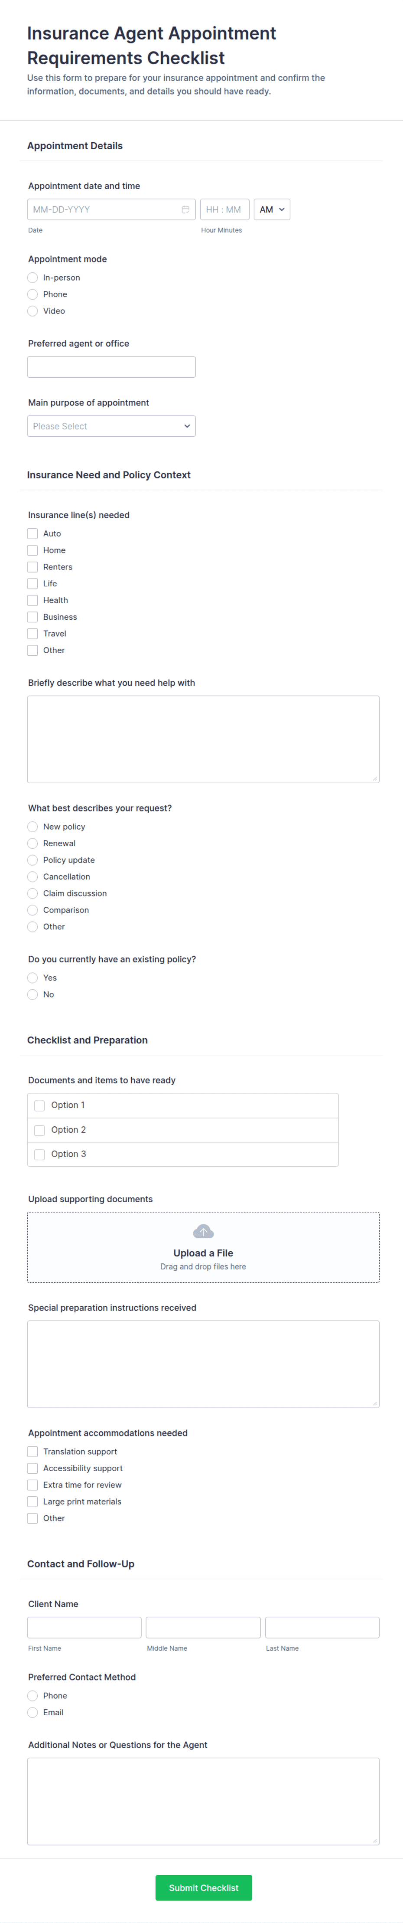The image size is (403, 1923).
Task: Select Yes for existing policy
Action: tap(33, 978)
